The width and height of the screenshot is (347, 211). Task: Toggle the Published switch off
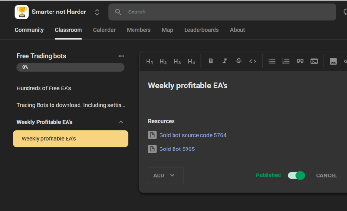pos(296,175)
